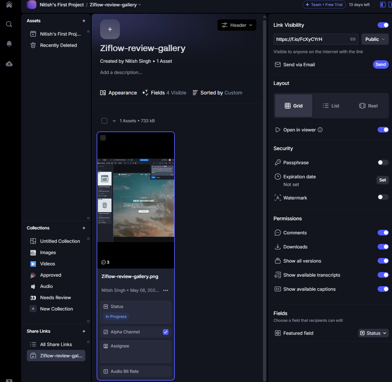Click the Audio Bit Rate field

136,371
